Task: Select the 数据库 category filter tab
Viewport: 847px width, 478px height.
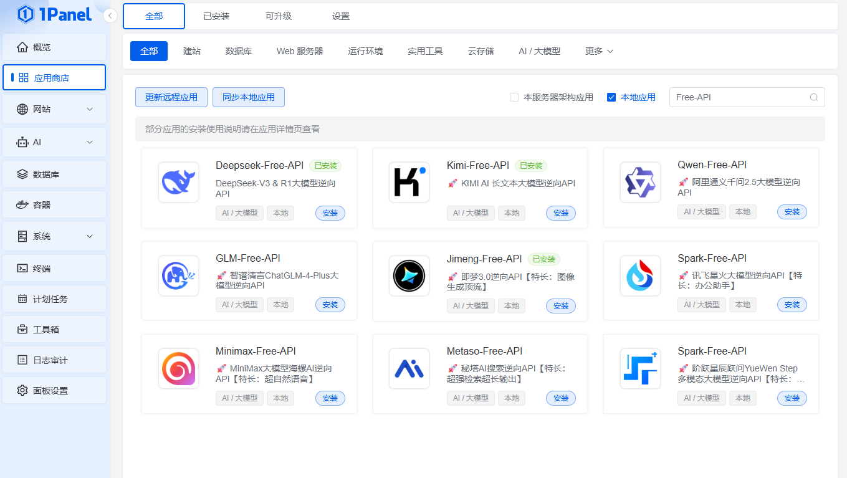Action: point(238,51)
